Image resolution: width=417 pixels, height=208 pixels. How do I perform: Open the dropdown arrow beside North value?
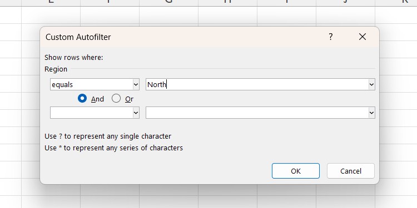371,85
